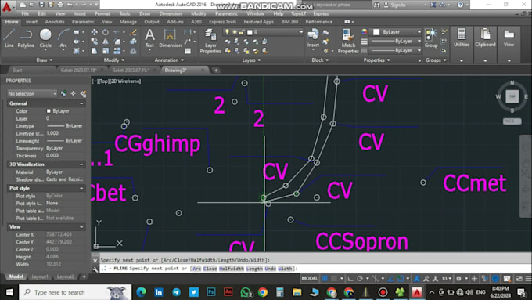
Task: Click the Rotate tool in Modify panel
Action: 106,32
